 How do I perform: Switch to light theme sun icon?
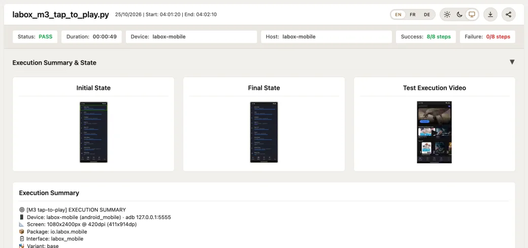(x=447, y=15)
